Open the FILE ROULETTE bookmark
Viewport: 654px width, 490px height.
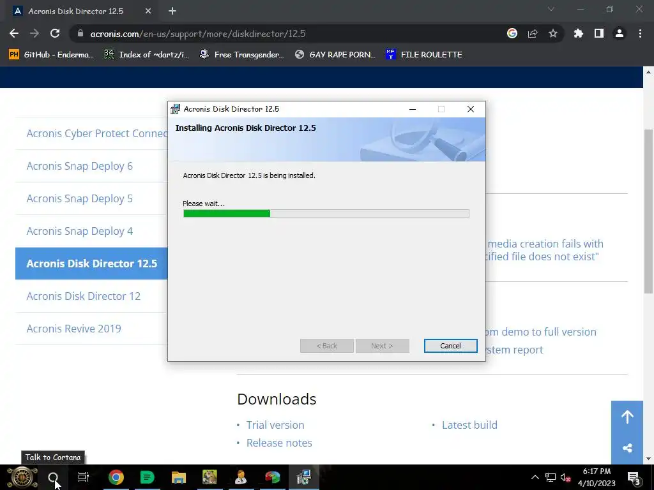click(424, 55)
